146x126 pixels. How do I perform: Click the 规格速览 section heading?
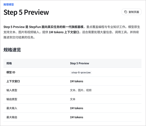point(12,50)
